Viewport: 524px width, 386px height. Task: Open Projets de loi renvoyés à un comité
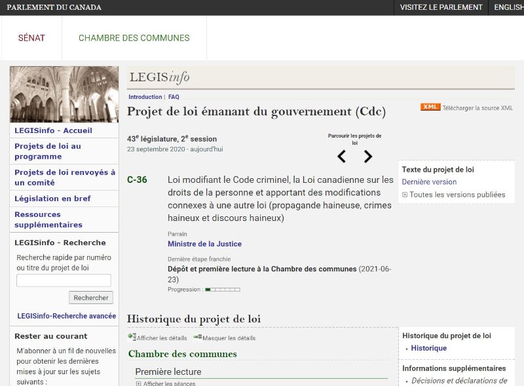65,178
